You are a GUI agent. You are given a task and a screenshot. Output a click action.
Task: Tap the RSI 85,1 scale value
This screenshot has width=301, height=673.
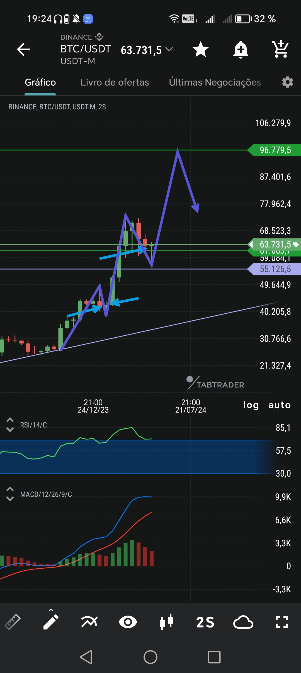pos(283,428)
